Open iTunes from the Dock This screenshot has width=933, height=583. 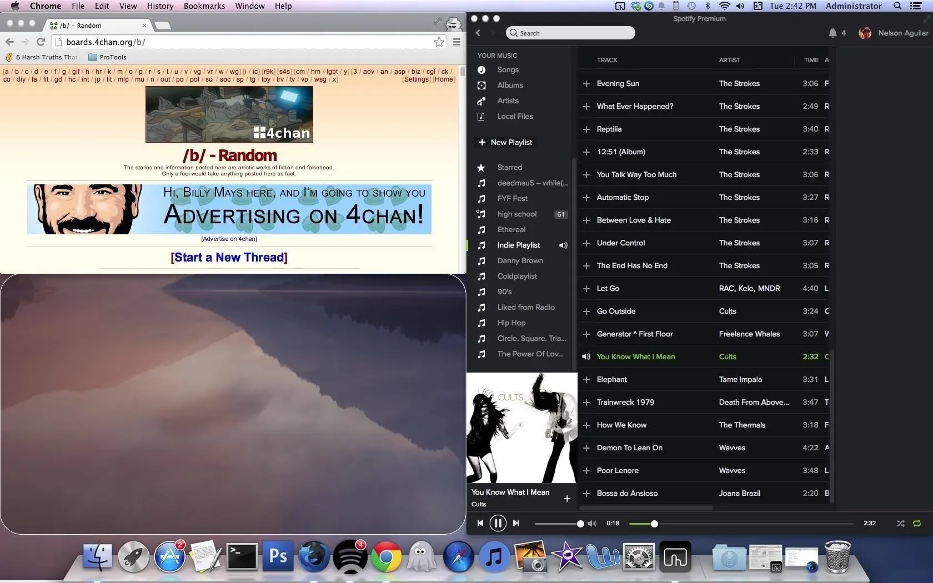494,556
